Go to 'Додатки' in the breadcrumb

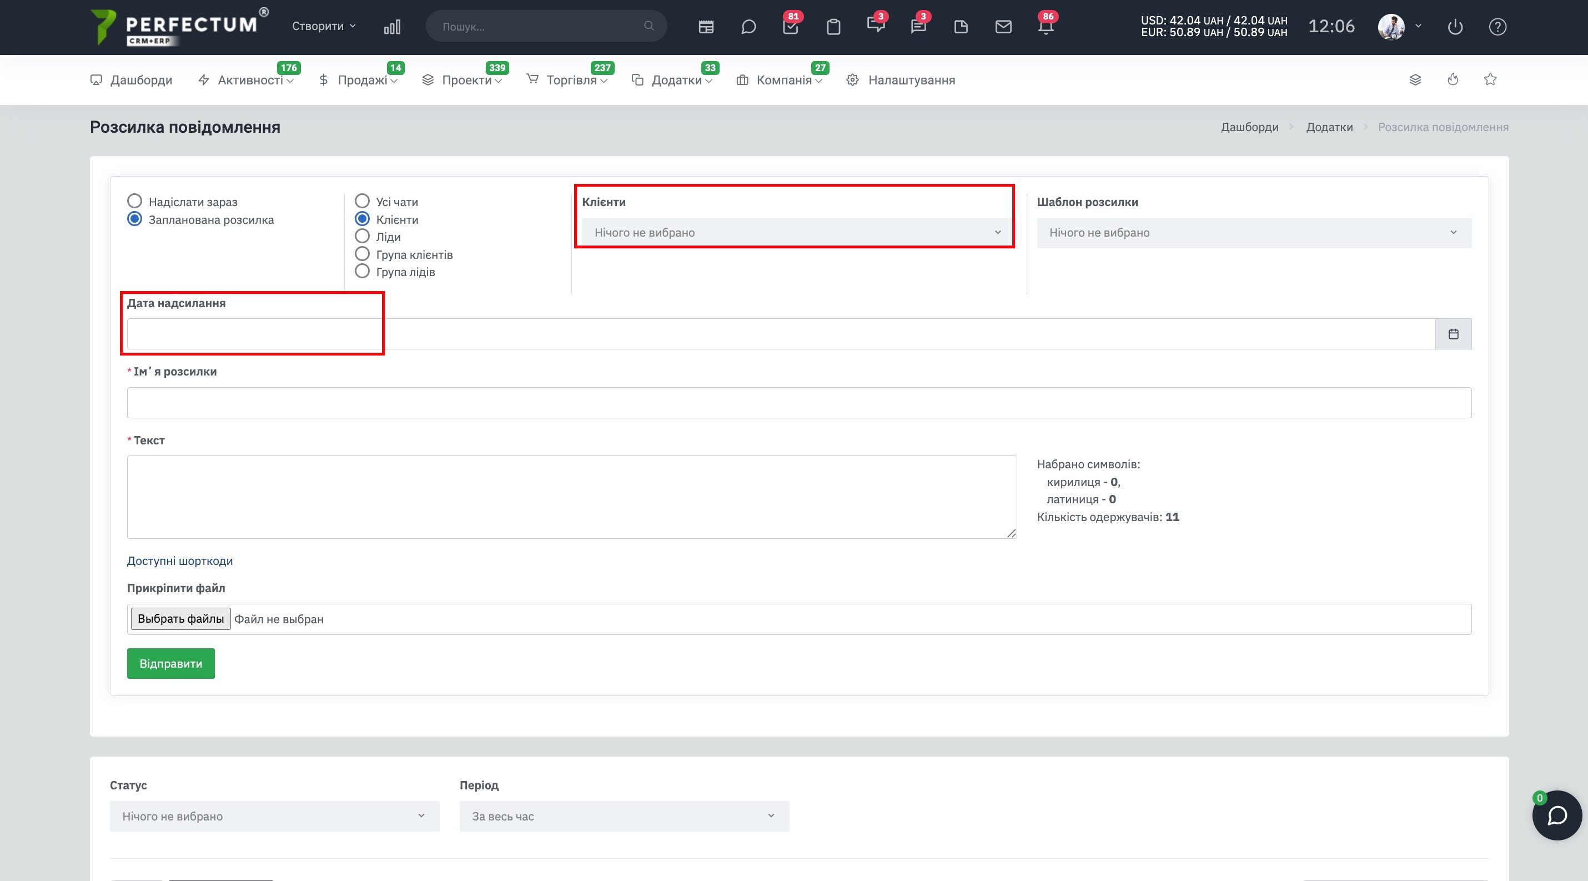1329,127
